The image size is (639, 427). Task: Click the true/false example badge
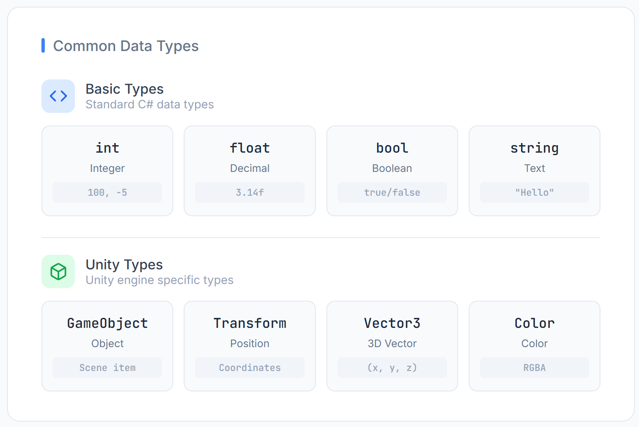coord(392,192)
